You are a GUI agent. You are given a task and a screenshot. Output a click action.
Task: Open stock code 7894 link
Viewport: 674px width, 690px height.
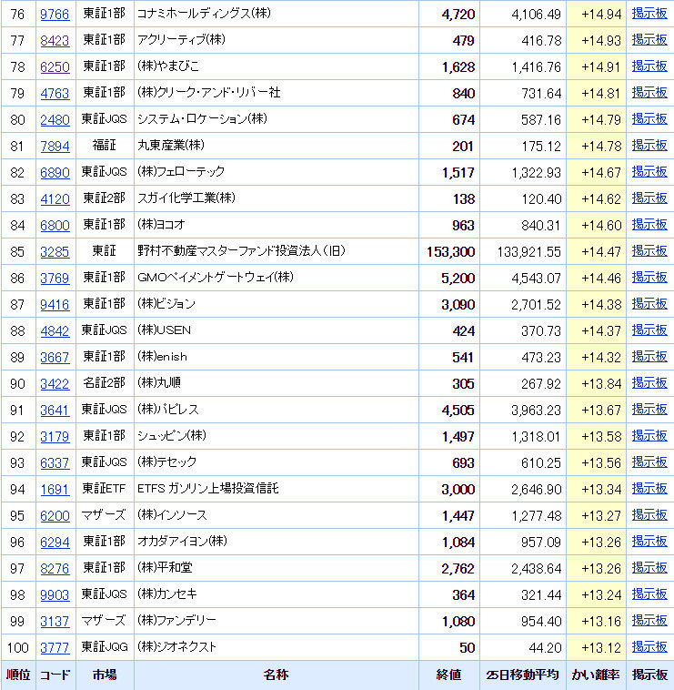tap(55, 146)
